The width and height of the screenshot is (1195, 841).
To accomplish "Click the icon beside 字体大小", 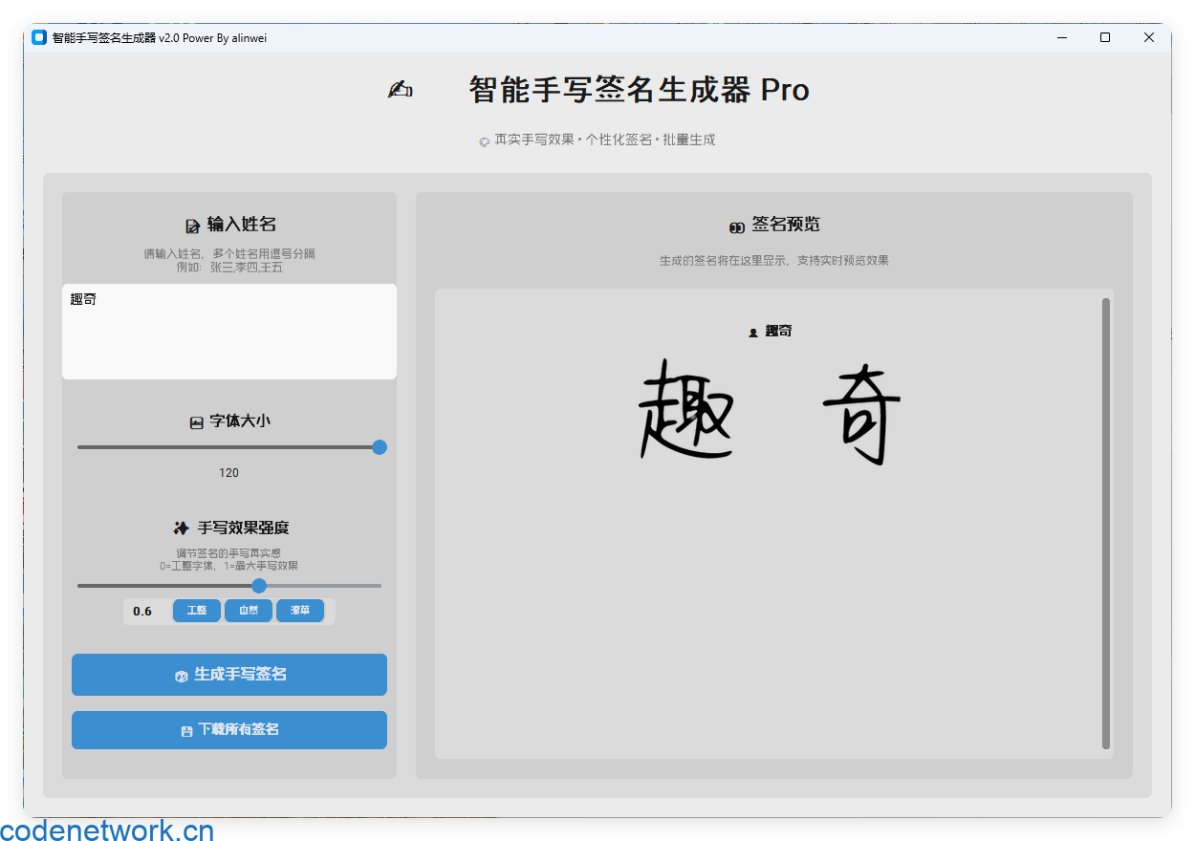I will tap(196, 422).
